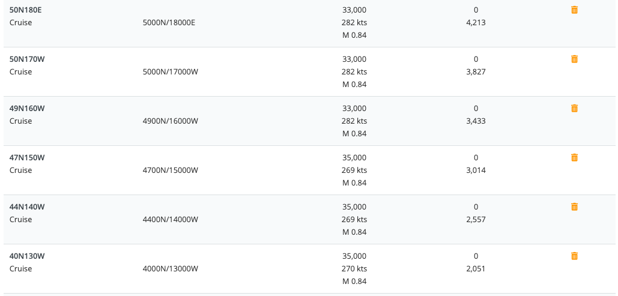The height and width of the screenshot is (296, 618).
Task: Remove the 44N140W row
Action: tap(574, 207)
